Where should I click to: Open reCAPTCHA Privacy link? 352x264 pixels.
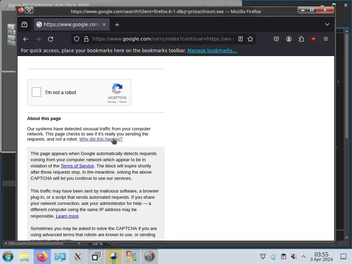point(112,102)
